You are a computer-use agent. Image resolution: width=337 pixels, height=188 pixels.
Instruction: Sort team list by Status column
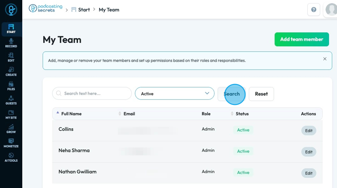[242, 114]
